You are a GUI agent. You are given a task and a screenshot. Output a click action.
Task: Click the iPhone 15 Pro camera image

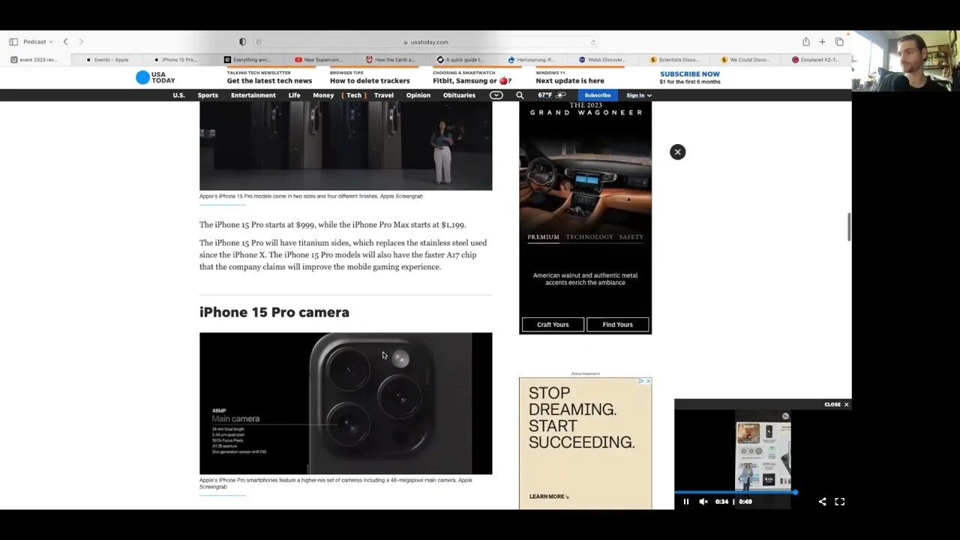tap(346, 403)
